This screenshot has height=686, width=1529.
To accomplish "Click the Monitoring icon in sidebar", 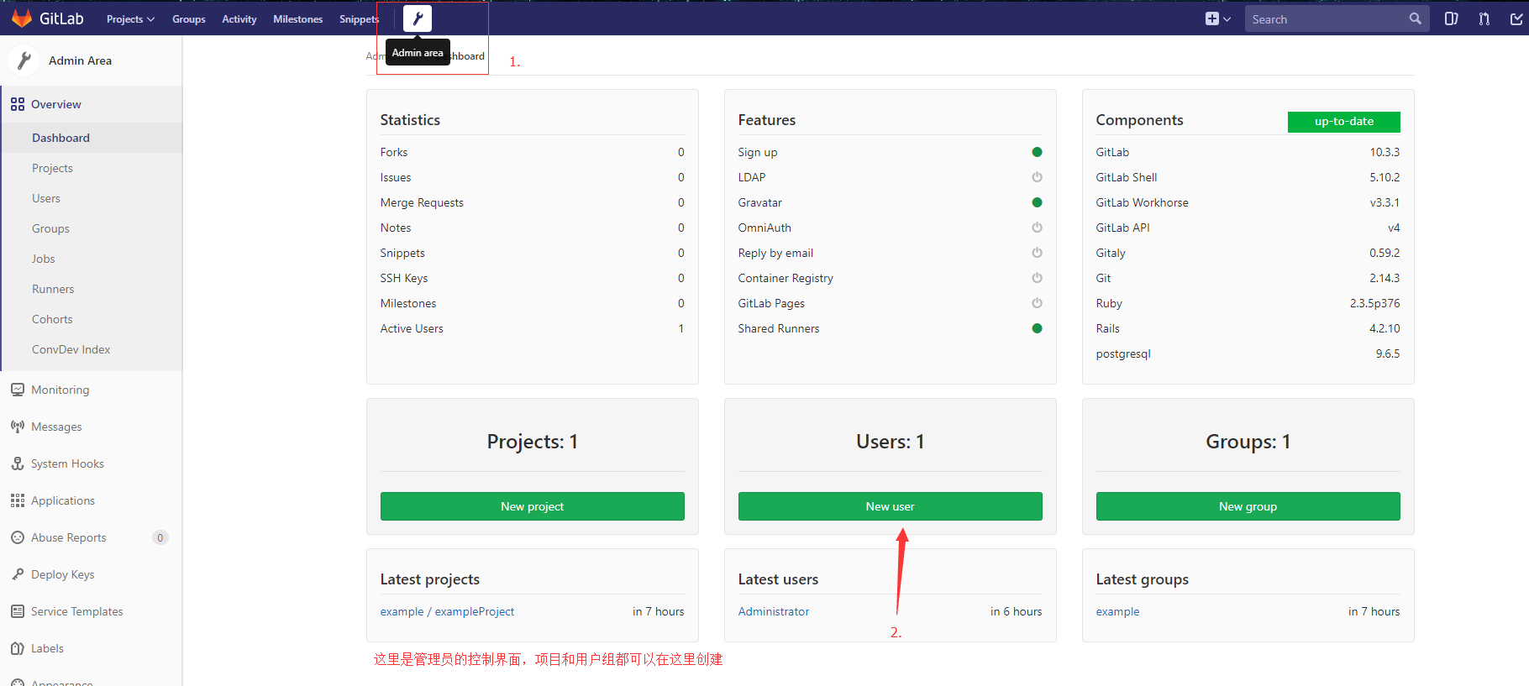I will click(18, 390).
